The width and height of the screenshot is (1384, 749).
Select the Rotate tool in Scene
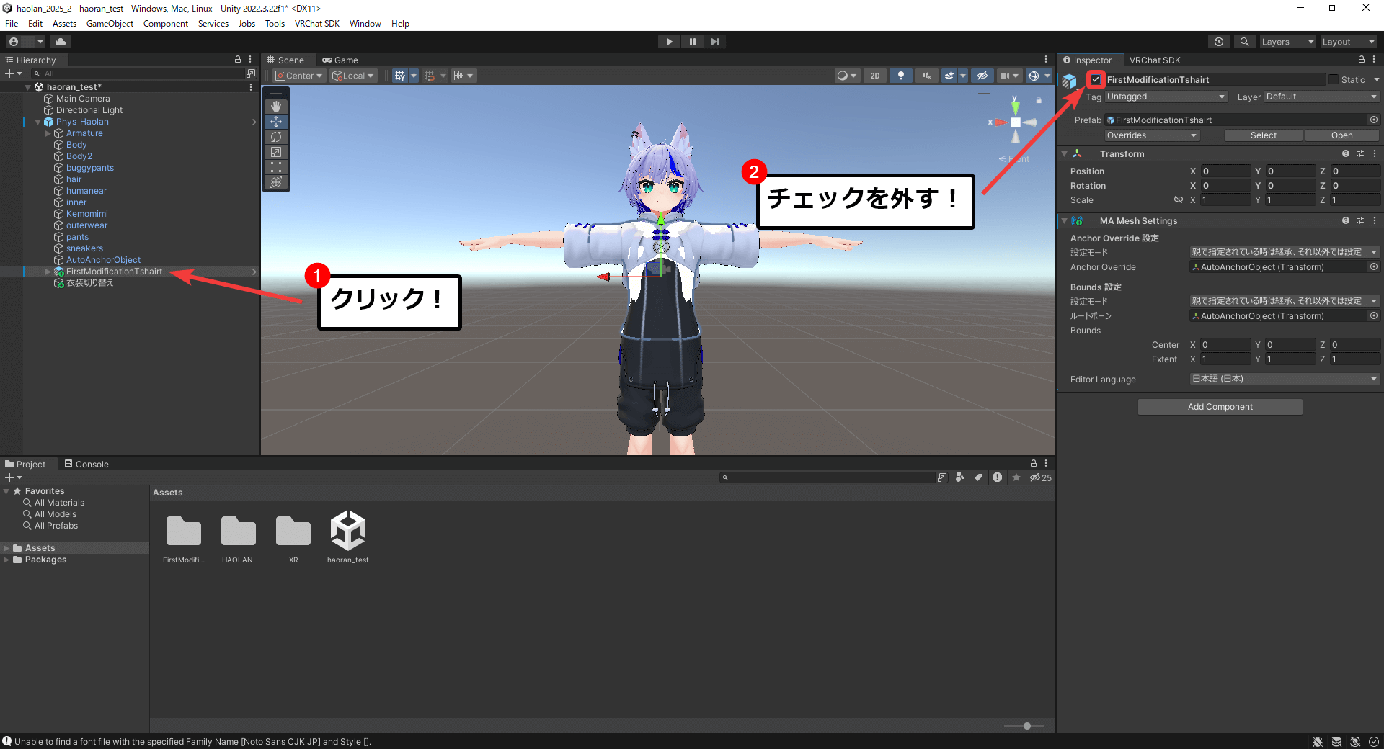(276, 137)
